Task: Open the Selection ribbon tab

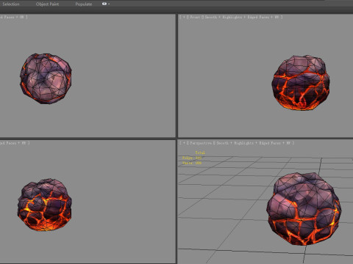Action: [x=11, y=4]
